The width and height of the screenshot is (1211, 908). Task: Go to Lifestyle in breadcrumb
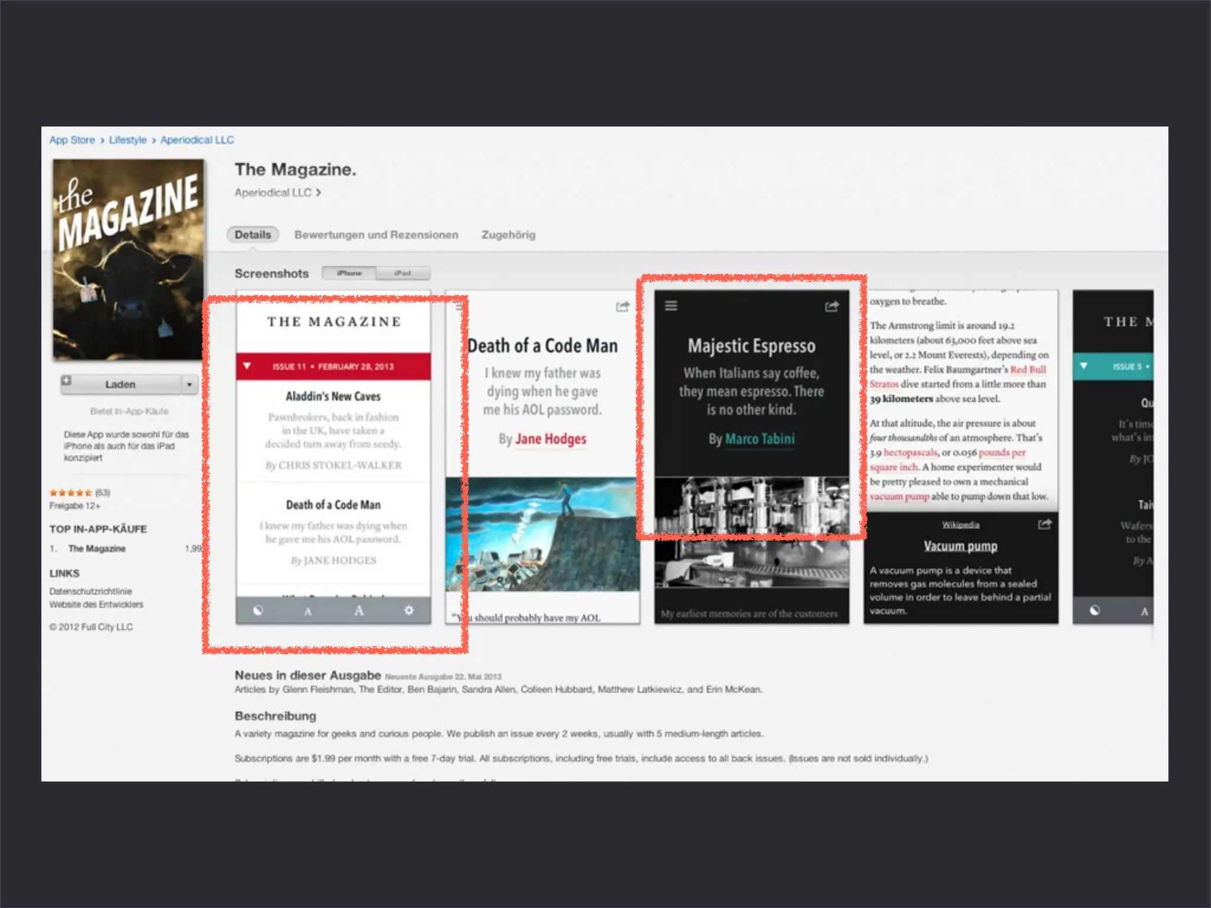coord(127,140)
